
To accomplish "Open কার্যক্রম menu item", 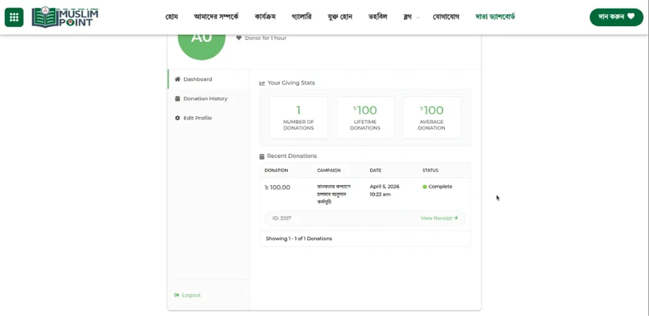I will coord(265,17).
